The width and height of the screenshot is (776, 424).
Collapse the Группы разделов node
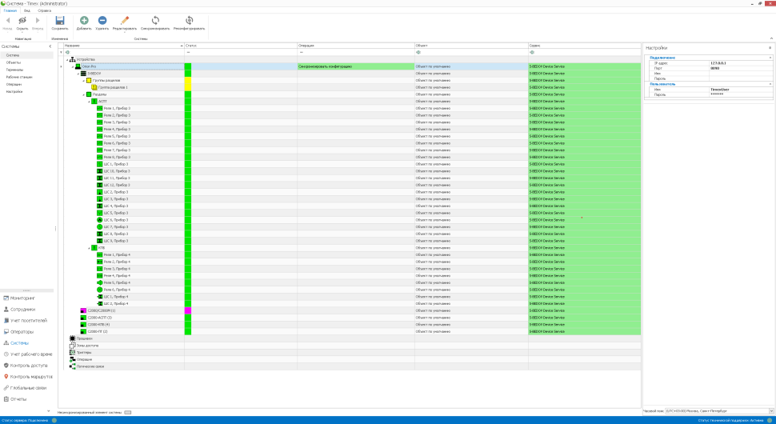[x=83, y=80]
